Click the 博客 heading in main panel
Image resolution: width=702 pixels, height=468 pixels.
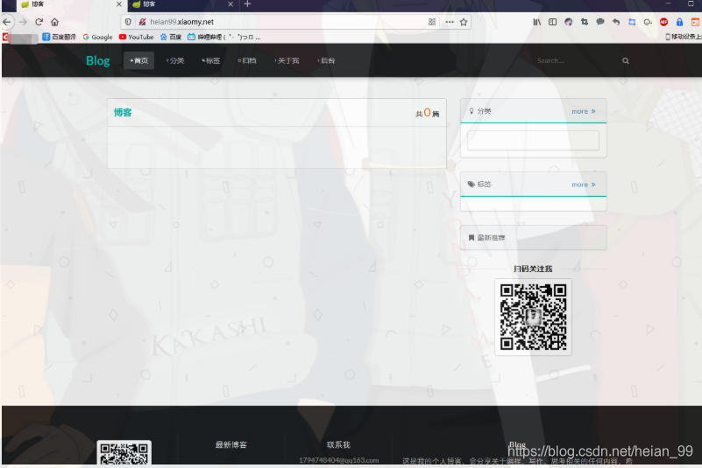pyautogui.click(x=123, y=113)
